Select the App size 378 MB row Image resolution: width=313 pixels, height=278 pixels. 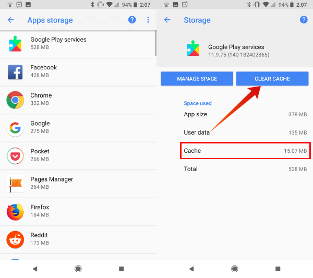[x=245, y=114]
